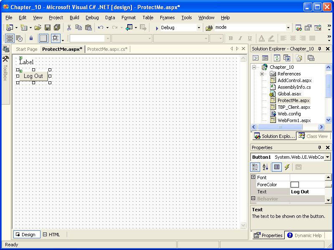Screen dimensions: 334x250
Task: Toggle Show Grid in the layout toolbar
Action: [x=43, y=38]
